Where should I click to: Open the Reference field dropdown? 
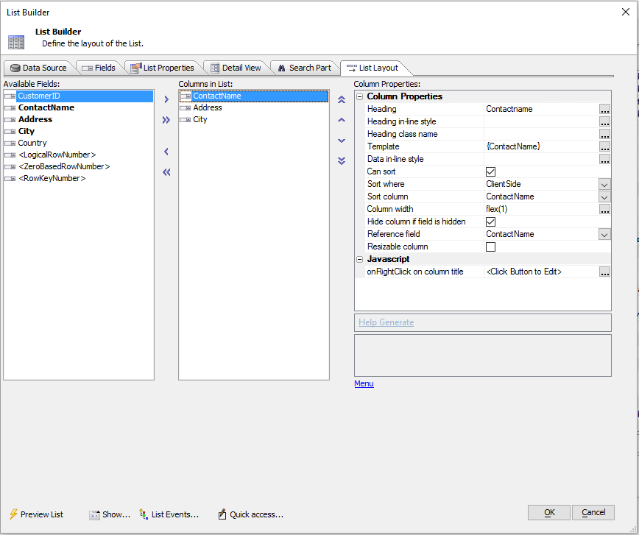click(x=604, y=235)
